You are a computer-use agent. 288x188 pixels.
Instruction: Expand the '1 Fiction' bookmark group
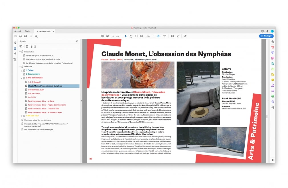click(22, 70)
